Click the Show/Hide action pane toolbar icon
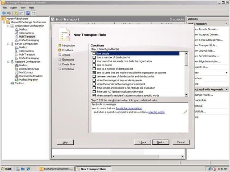230x172 pixels. coord(33,13)
